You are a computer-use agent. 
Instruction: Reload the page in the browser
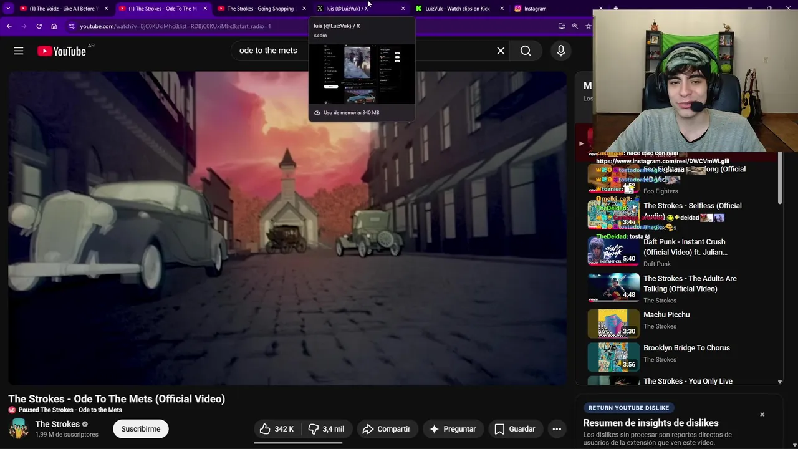(39, 26)
